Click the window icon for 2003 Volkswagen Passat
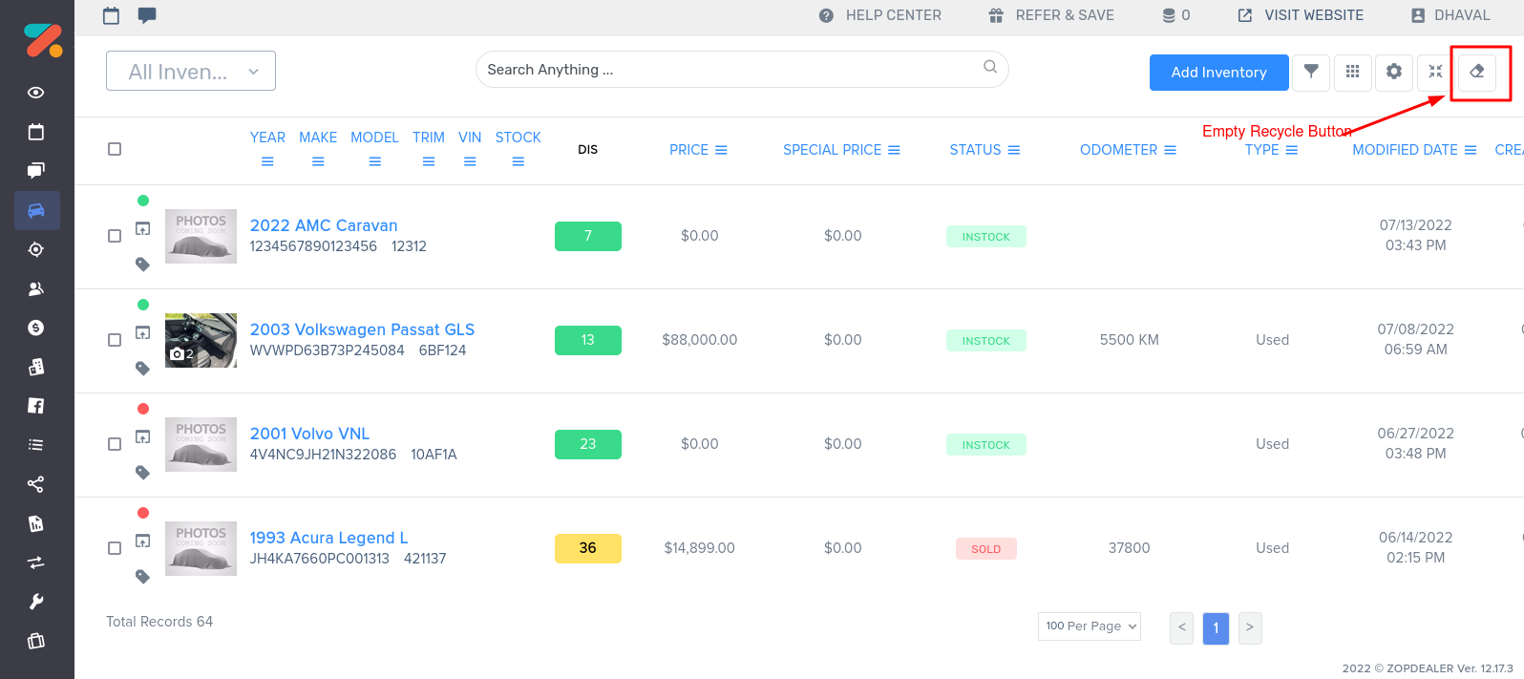The height and width of the screenshot is (679, 1524). tap(142, 332)
